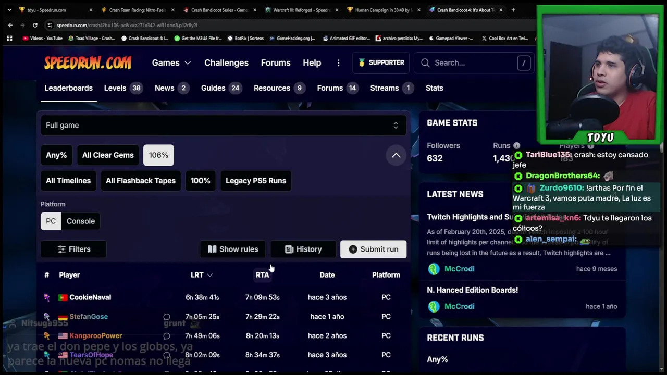
Task: Open the three-dot more menu in site header
Action: point(339,63)
